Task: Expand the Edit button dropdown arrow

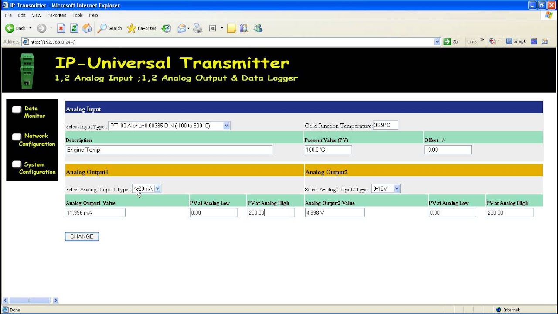Action: [221, 28]
